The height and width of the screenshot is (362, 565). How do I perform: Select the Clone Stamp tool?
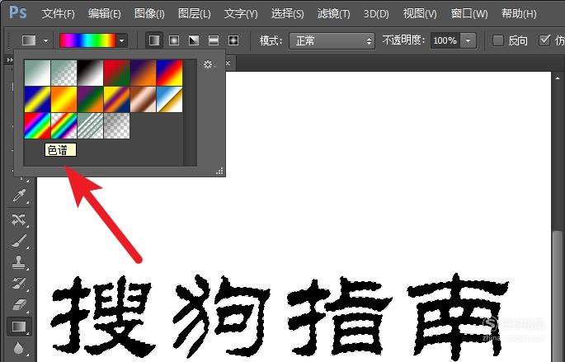(19, 262)
